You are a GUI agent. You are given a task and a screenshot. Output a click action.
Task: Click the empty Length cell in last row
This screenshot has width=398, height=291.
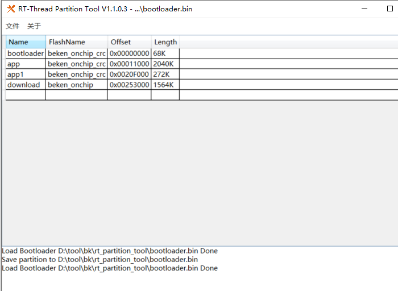[165, 95]
